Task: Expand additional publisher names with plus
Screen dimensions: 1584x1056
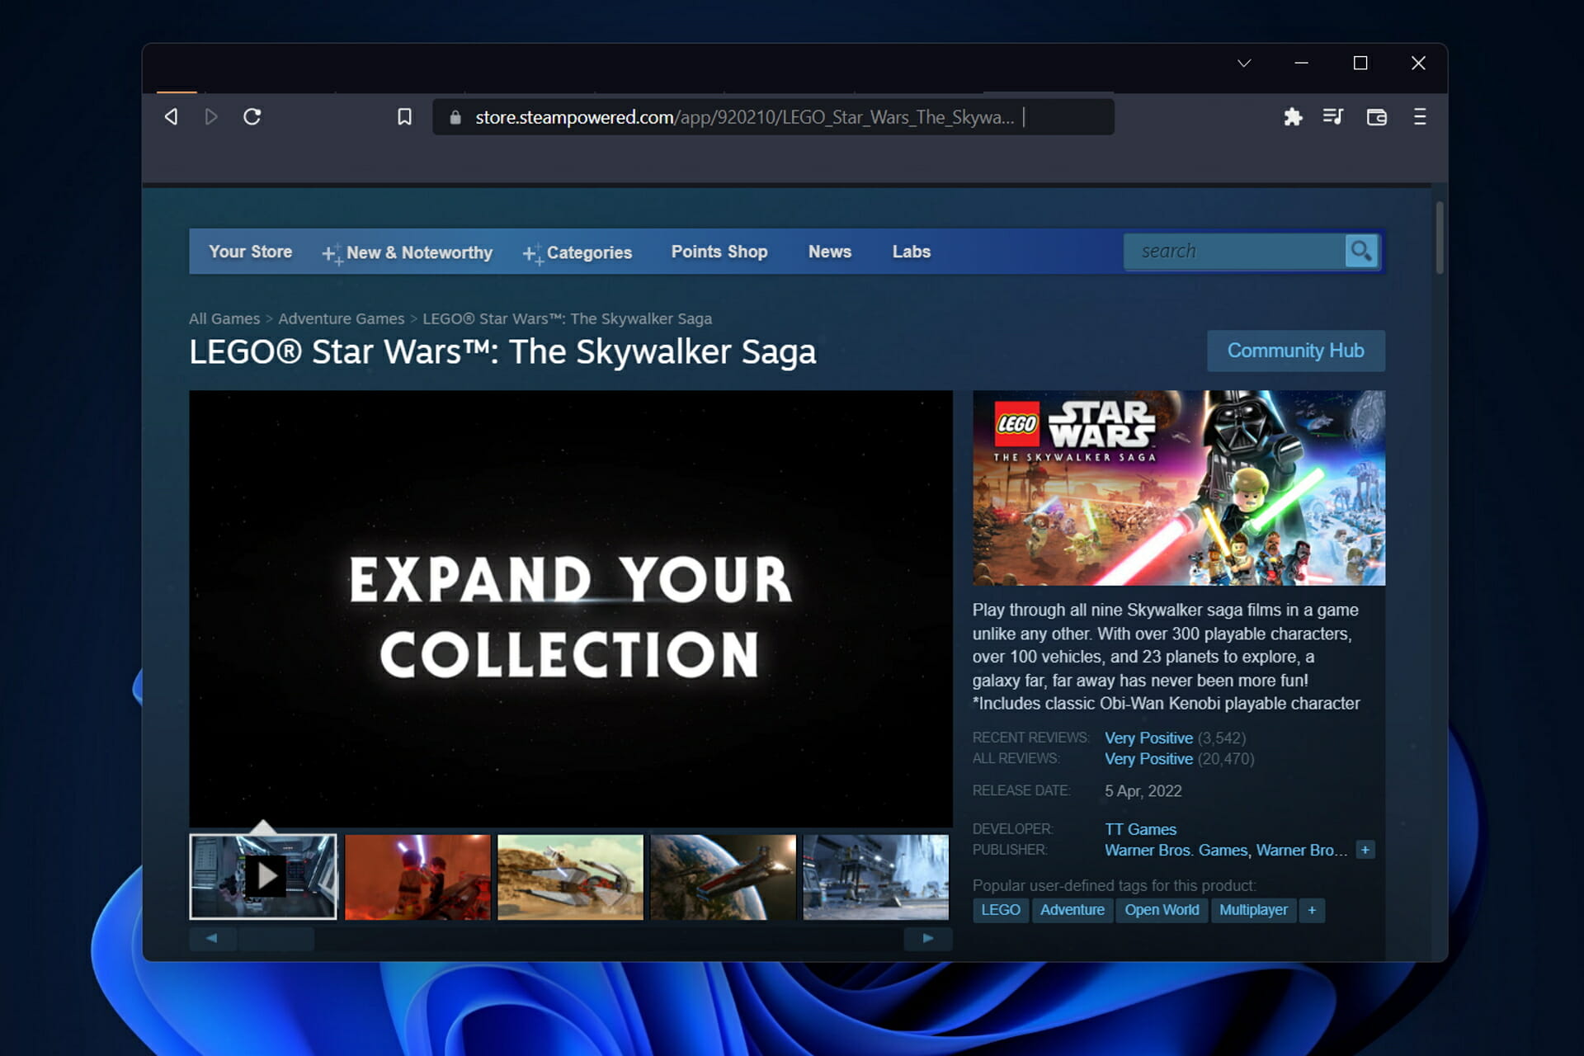Action: pyautogui.click(x=1365, y=850)
